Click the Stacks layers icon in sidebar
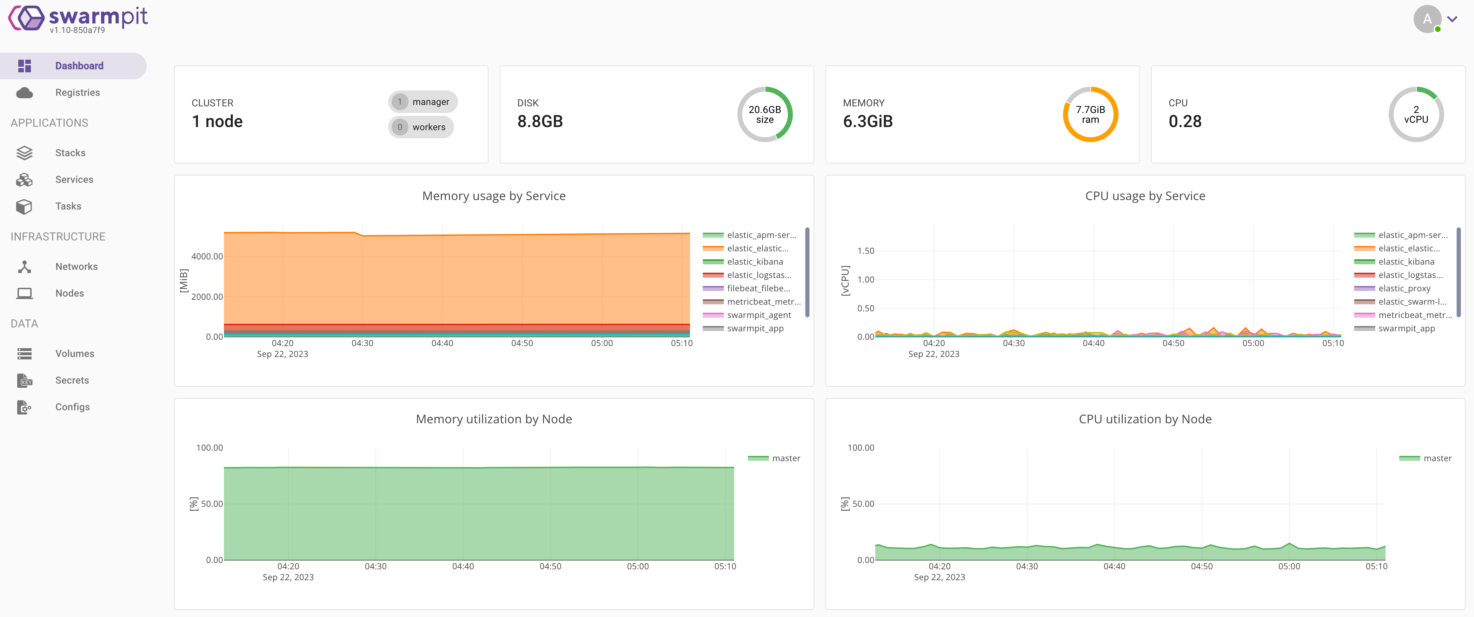 24,153
